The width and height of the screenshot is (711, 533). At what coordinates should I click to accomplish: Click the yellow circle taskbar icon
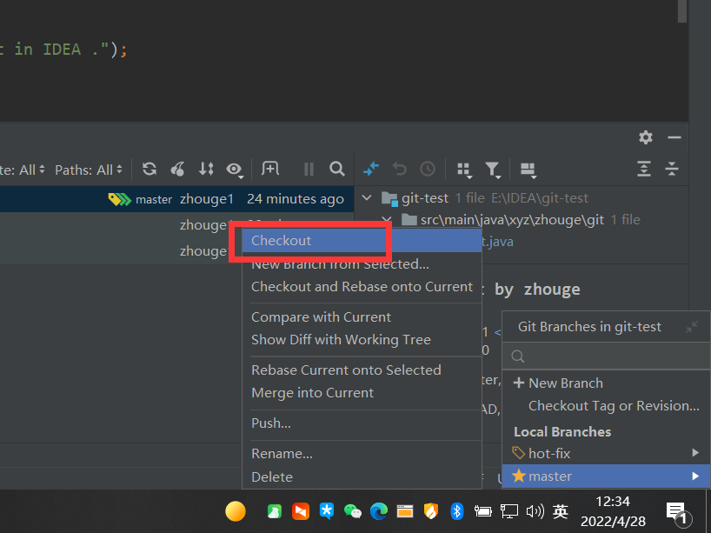236,511
